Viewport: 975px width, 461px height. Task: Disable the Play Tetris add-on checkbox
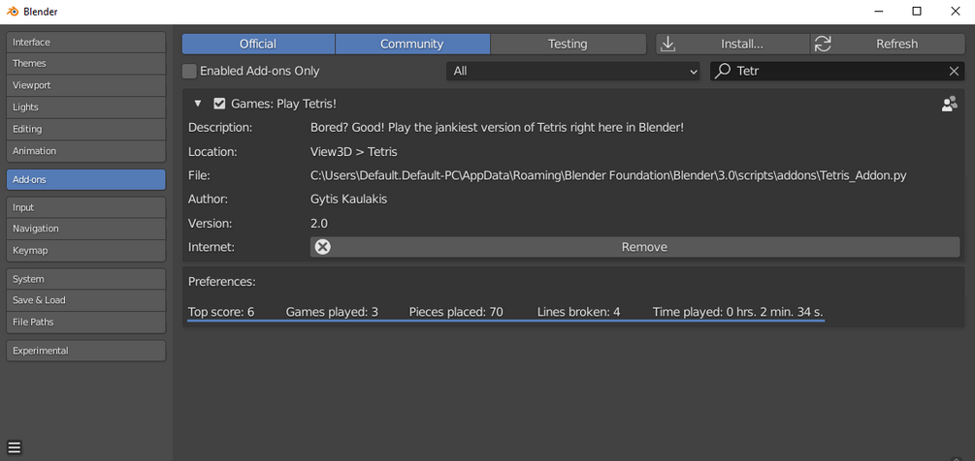point(219,104)
